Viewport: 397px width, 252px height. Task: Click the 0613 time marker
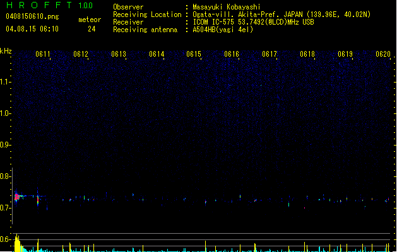pos(119,54)
